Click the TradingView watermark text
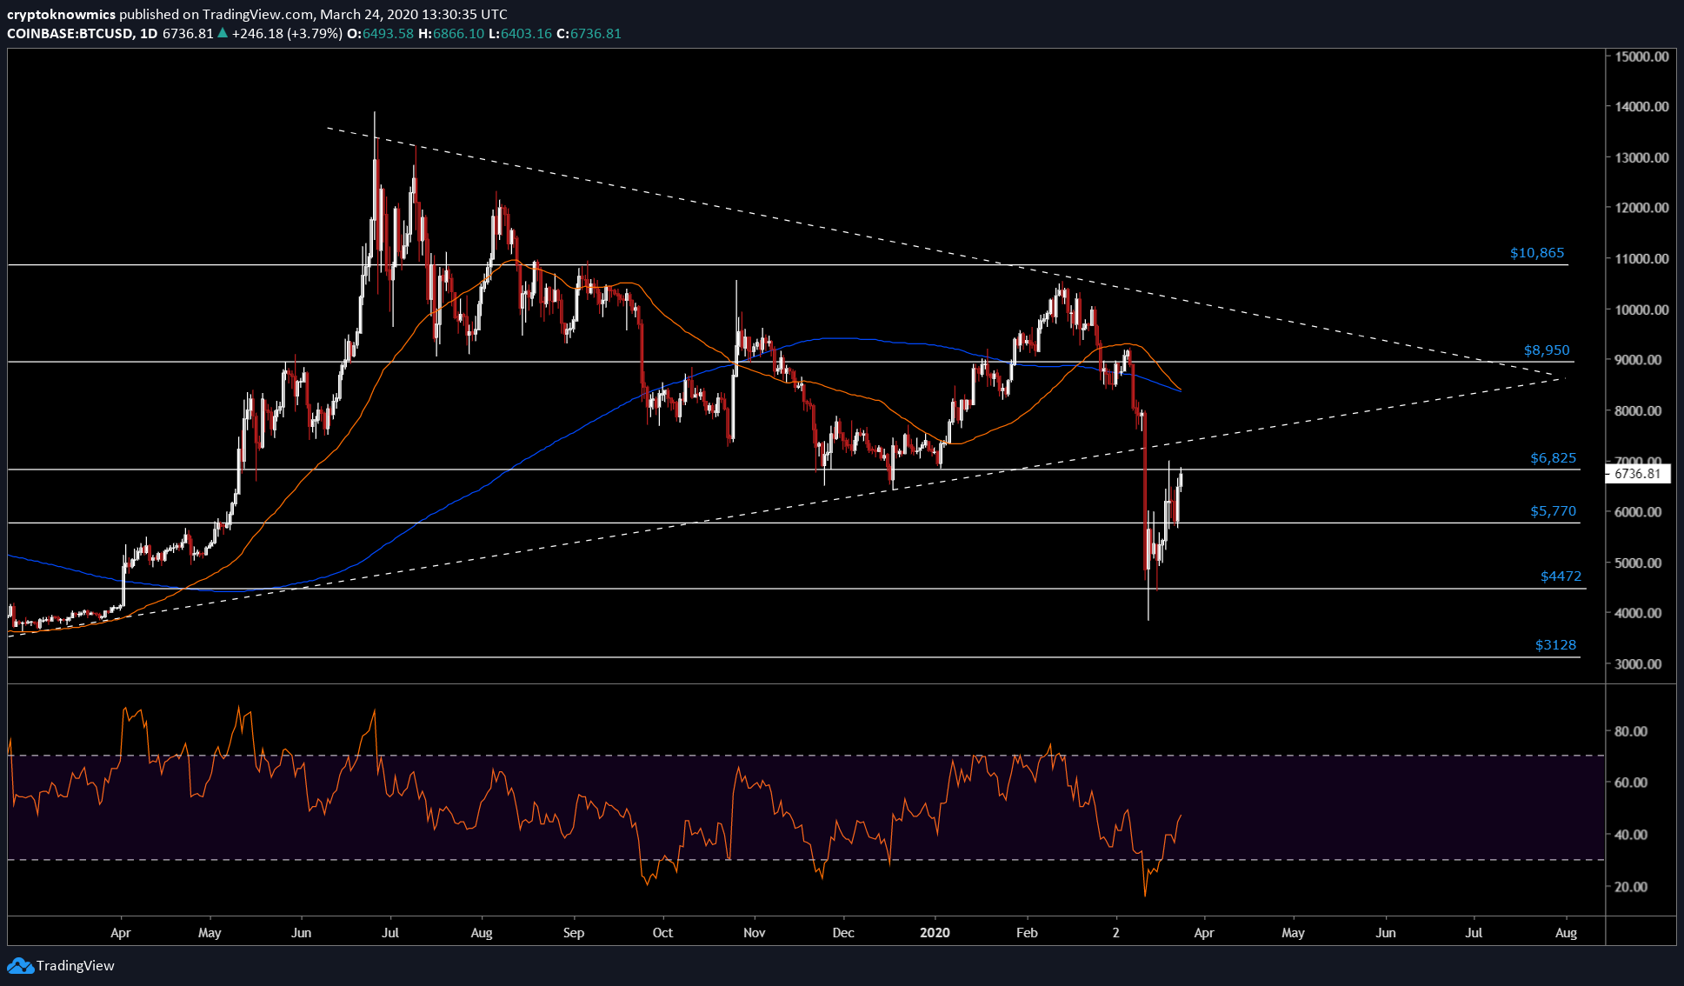This screenshot has height=986, width=1684. point(76,965)
